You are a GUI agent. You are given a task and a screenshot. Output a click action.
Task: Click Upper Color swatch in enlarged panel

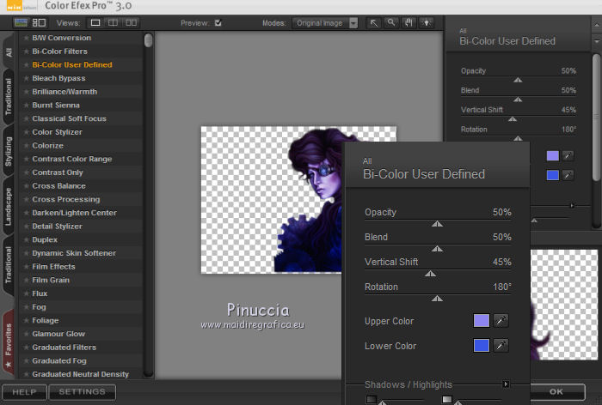pos(482,320)
